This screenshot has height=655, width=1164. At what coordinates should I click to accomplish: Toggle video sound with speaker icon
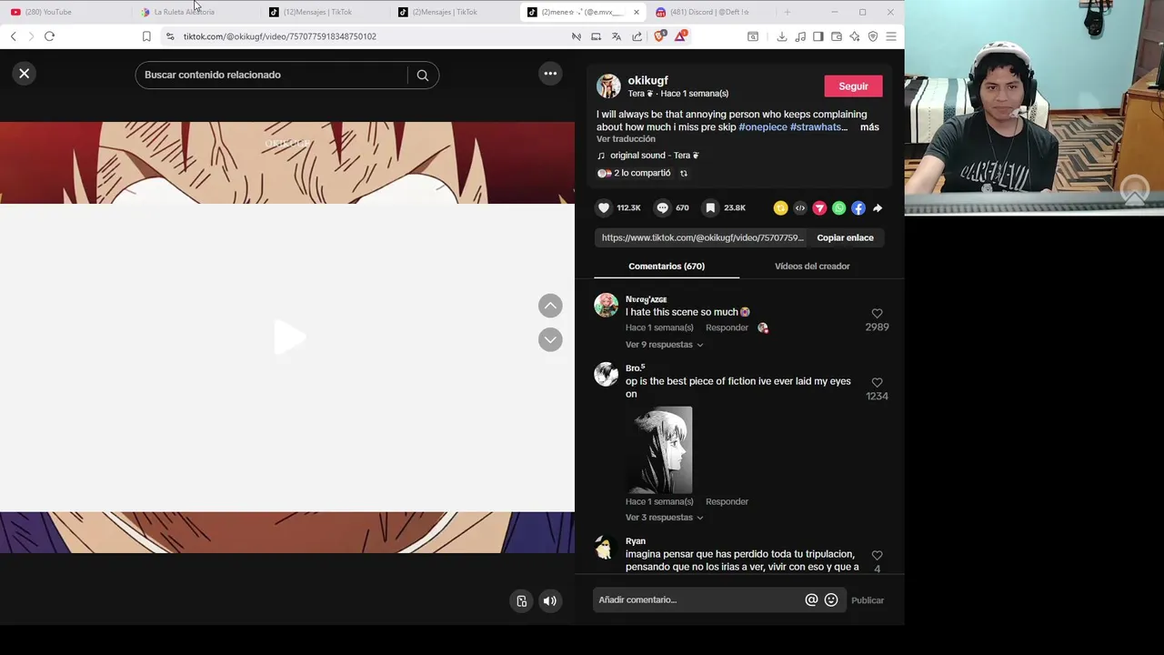(550, 601)
